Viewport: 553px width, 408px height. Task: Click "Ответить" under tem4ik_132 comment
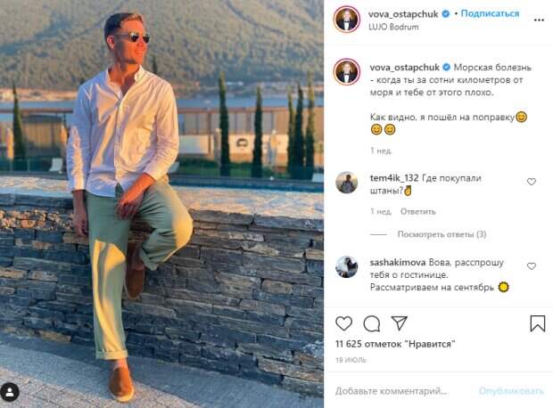coord(417,212)
